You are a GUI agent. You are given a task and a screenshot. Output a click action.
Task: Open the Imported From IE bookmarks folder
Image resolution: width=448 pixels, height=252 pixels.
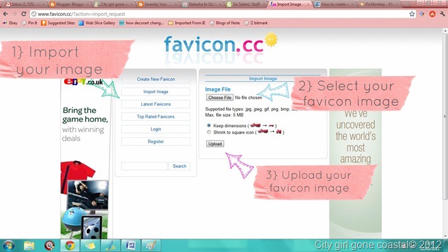tap(187, 23)
